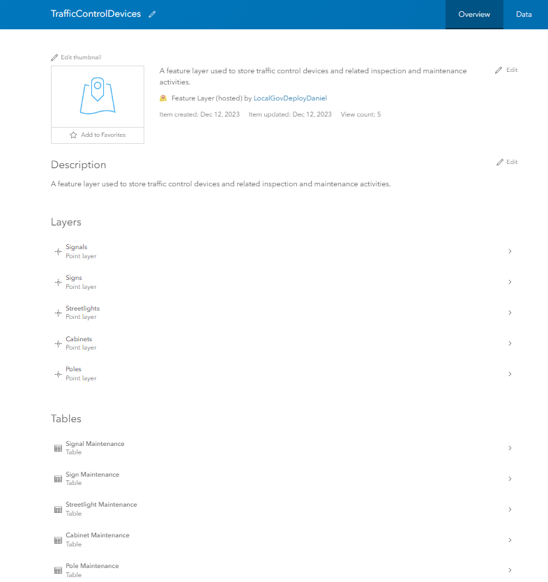Screen dimensions: 548x582
Task: Expand the Sign Maintenance table chevron
Action: point(510,479)
